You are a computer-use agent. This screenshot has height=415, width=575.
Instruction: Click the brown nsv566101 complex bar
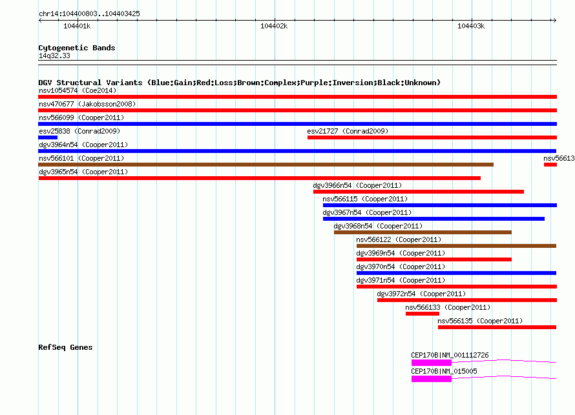(266, 165)
